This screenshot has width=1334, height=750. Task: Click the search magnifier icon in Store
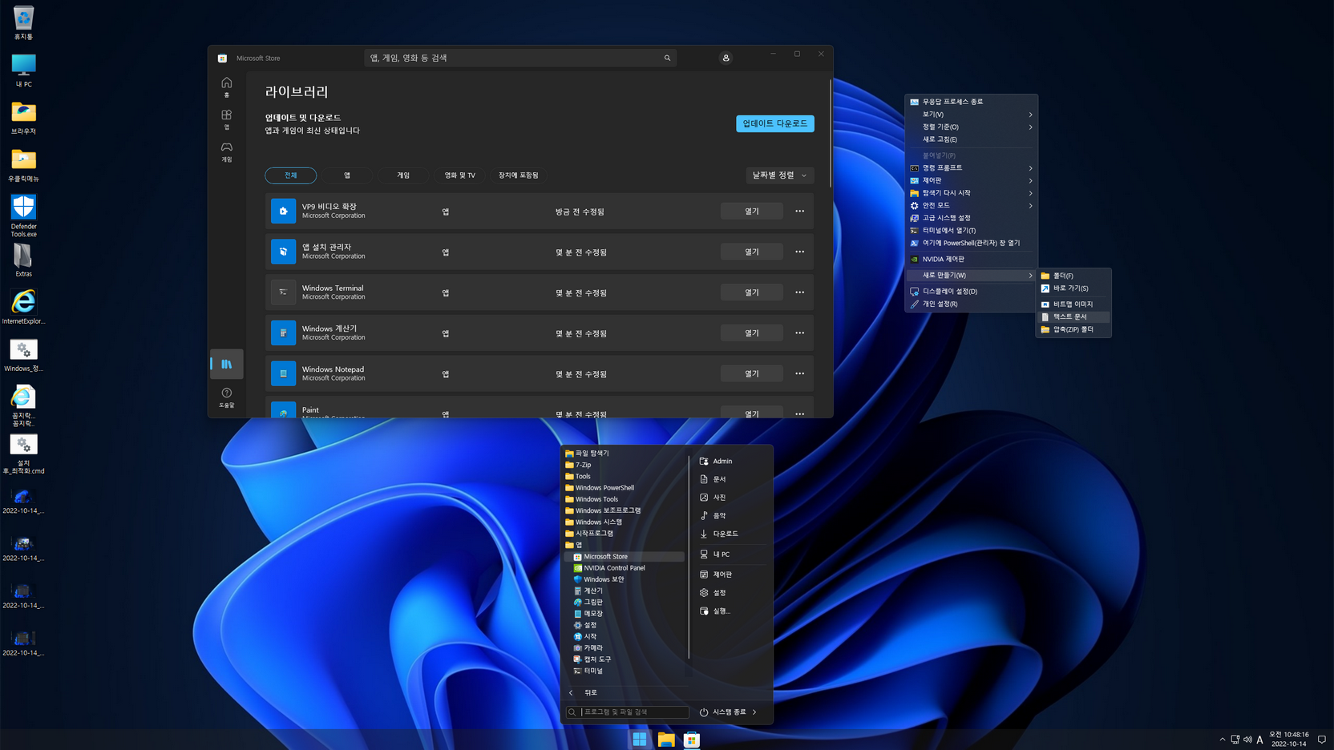click(667, 58)
